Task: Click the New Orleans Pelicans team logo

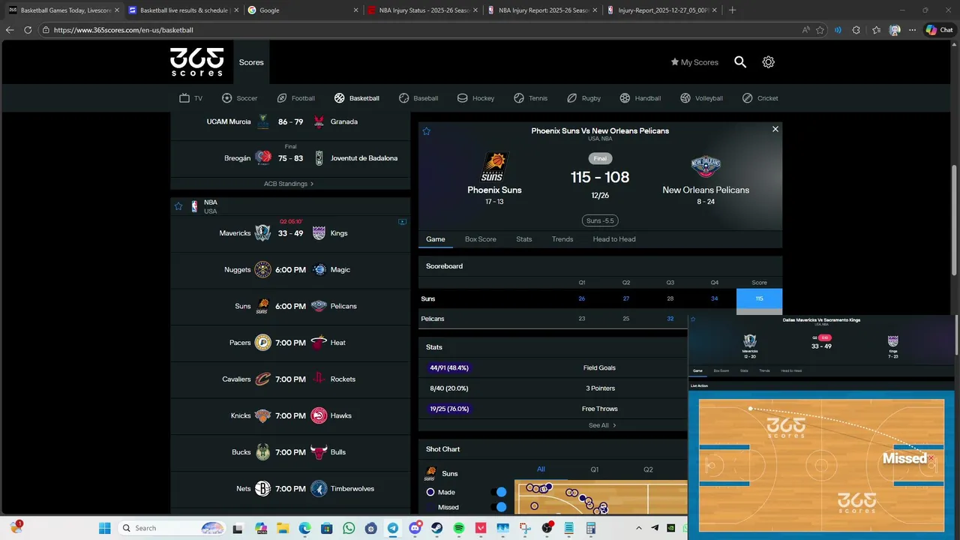Action: tap(706, 166)
